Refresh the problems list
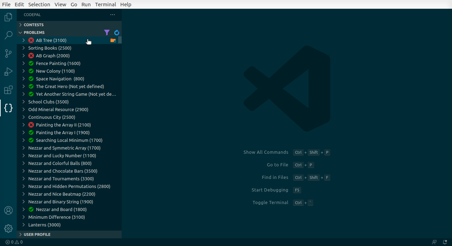Viewport: 452px width, 246px height. 117,32
